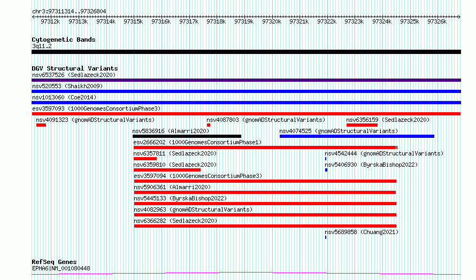Select the red nsv6356159 variant bar
The image size is (476, 280).
(362, 125)
